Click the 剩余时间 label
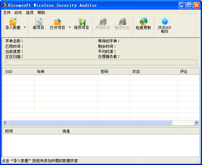 (107, 46)
